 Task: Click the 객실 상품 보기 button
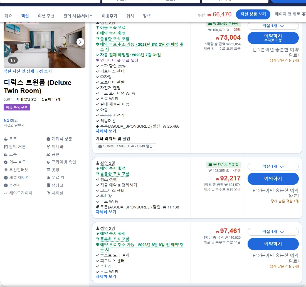point(253,14)
